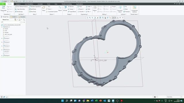This screenshot has width=184, height=103.
Task: Open the View ribbon tab
Action: 56,4
